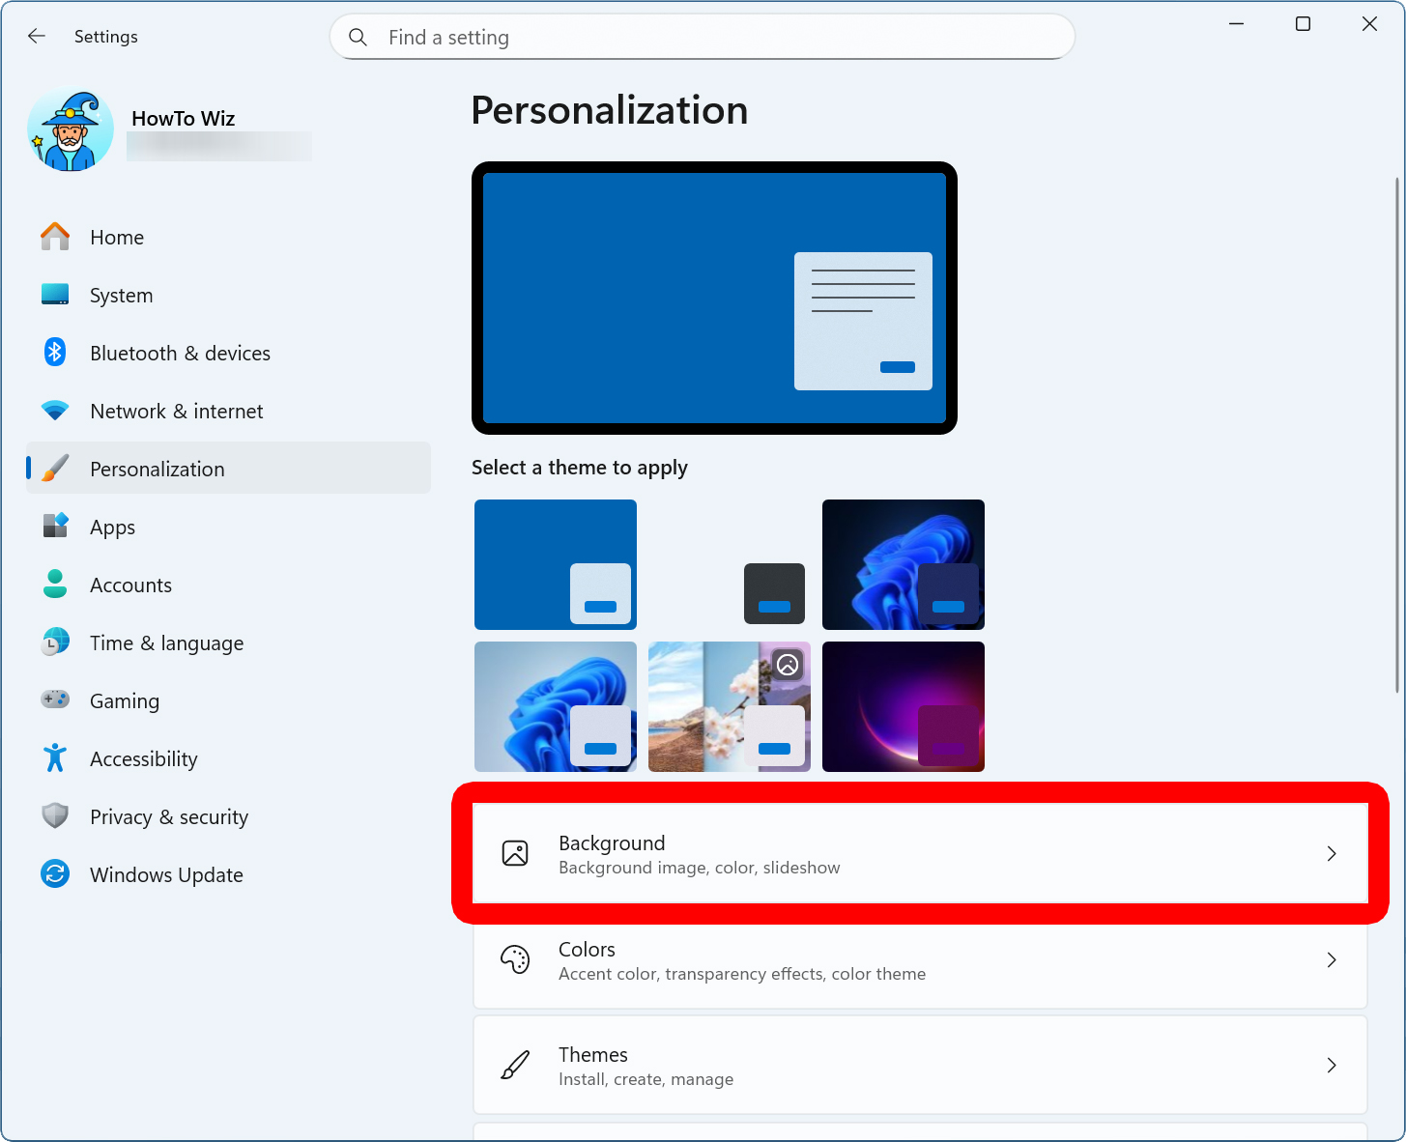
Task: Expand the Background settings row chevron
Action: click(1332, 853)
